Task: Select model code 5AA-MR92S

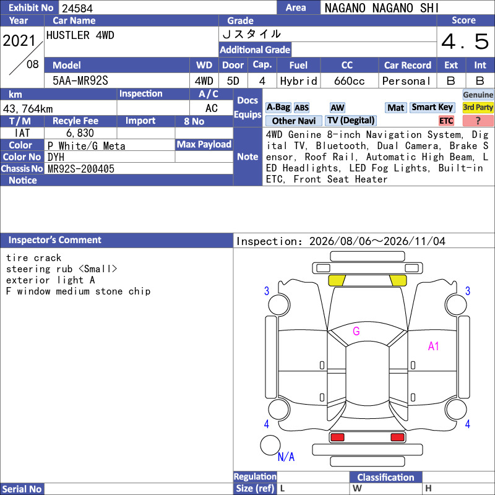Action: pos(80,81)
